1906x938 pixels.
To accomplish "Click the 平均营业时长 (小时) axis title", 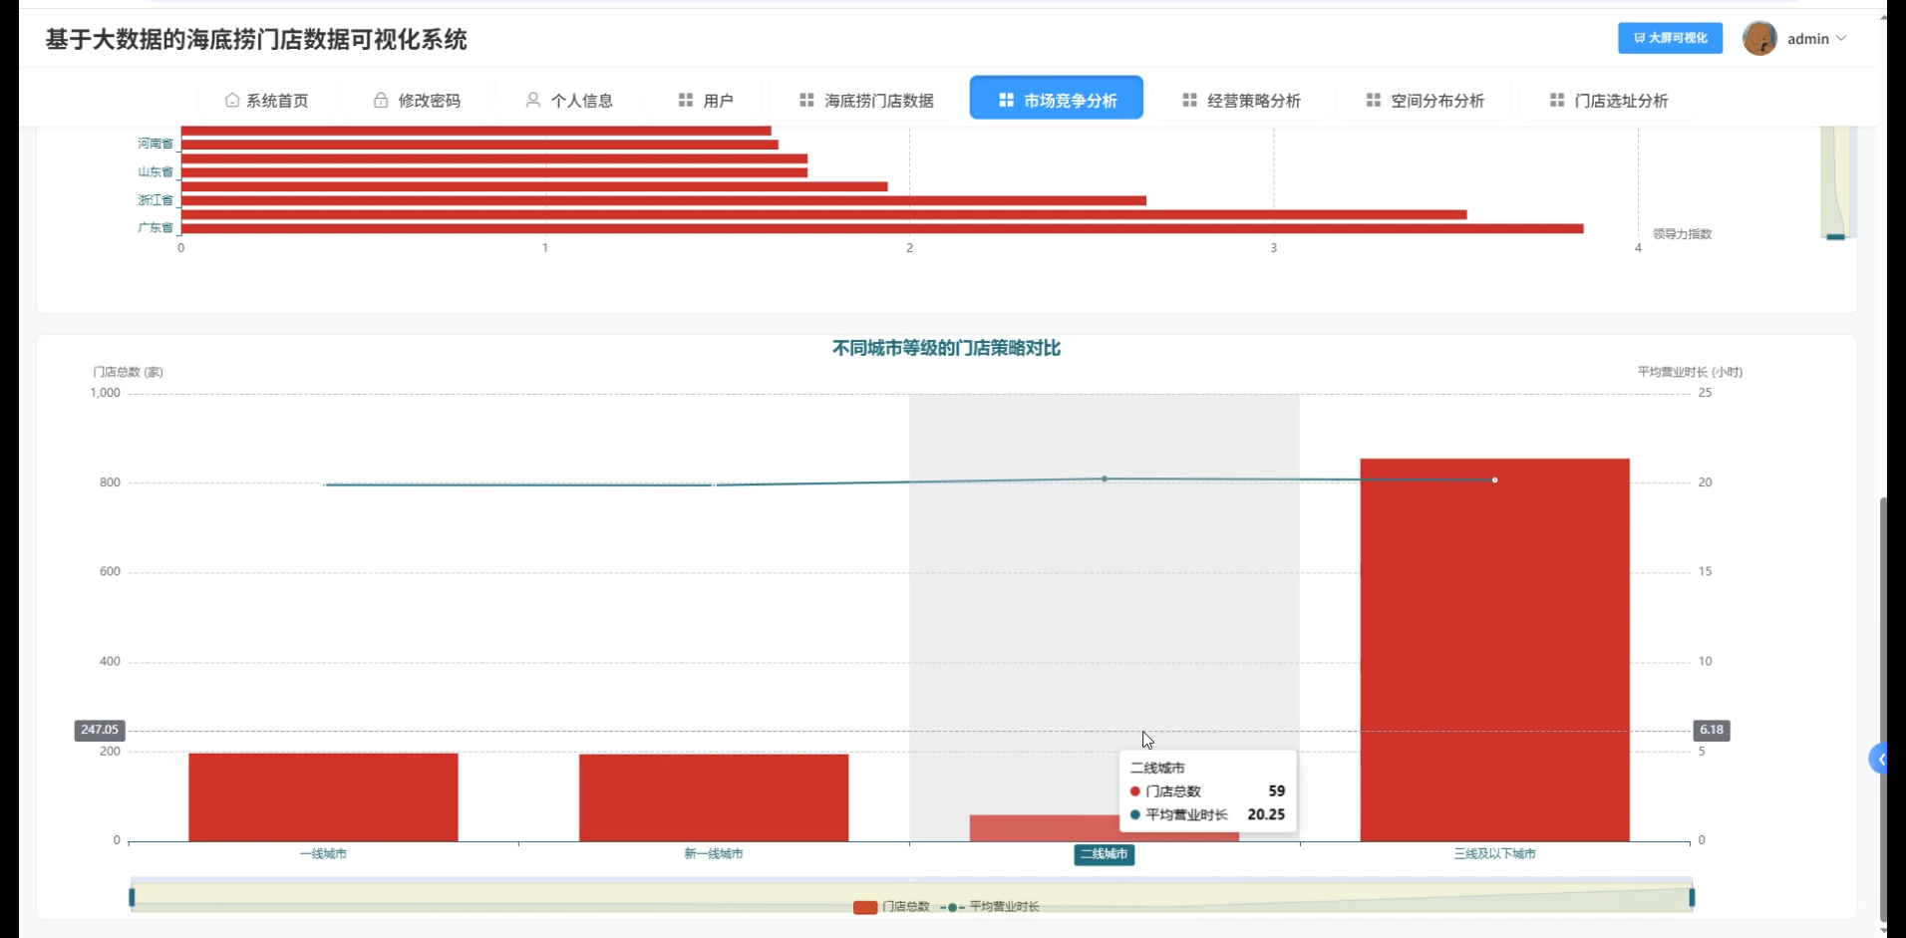I will (x=1690, y=372).
